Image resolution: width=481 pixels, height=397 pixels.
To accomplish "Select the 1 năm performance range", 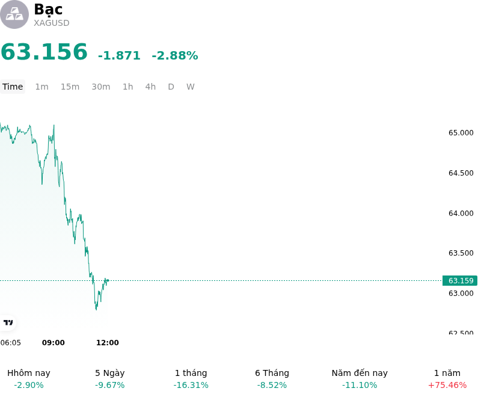I will tap(447, 379).
